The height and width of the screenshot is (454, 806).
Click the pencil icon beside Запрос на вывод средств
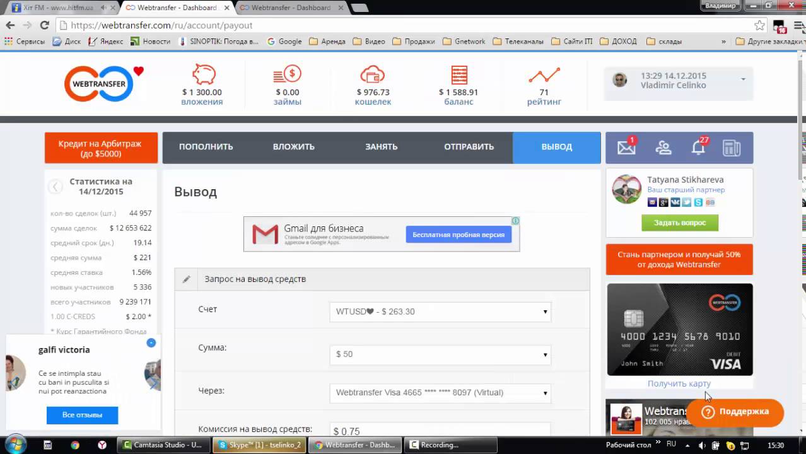(x=186, y=279)
